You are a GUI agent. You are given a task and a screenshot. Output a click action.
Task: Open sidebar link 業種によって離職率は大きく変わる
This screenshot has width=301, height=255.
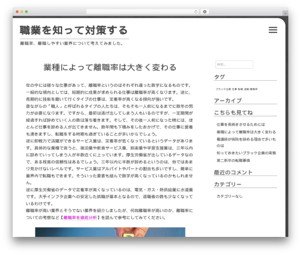click(x=246, y=132)
